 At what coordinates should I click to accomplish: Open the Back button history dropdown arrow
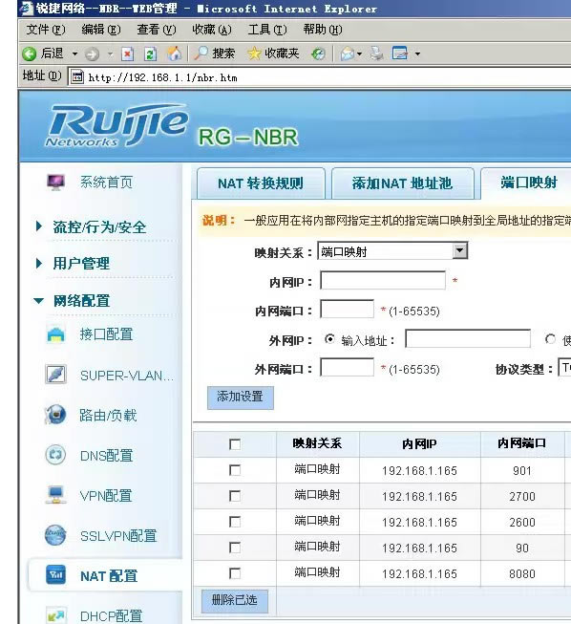click(x=74, y=54)
